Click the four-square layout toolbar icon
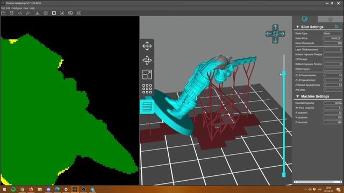 point(46,13)
